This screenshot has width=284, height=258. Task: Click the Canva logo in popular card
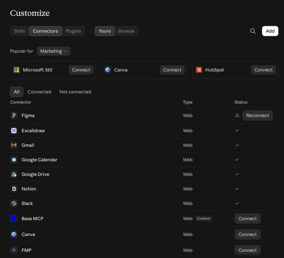[108, 70]
